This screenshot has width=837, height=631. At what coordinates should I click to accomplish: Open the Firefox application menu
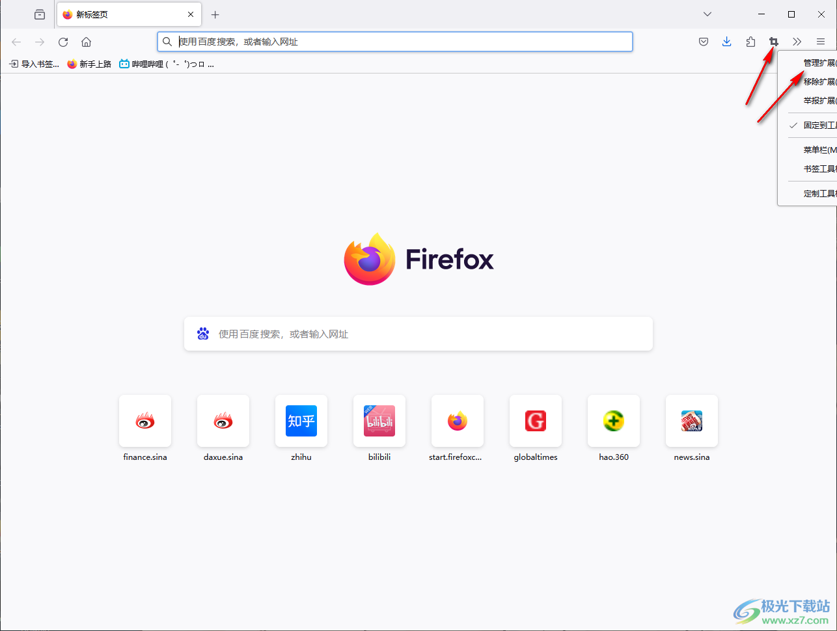821,42
